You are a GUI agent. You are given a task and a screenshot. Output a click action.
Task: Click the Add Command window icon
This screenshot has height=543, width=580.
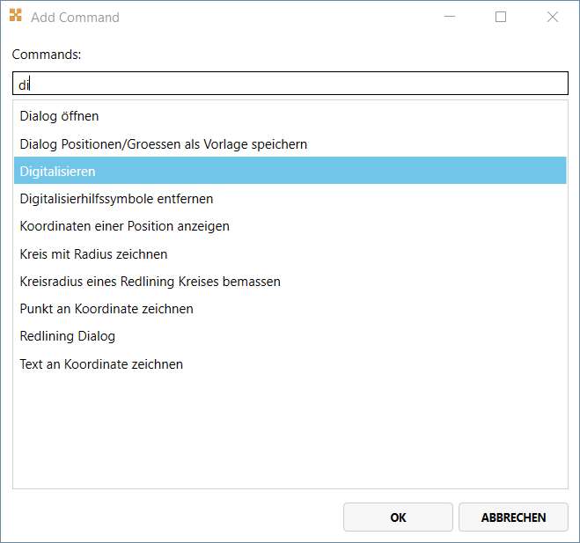[x=16, y=17]
